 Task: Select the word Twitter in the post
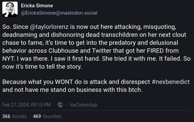(x=101, y=51)
